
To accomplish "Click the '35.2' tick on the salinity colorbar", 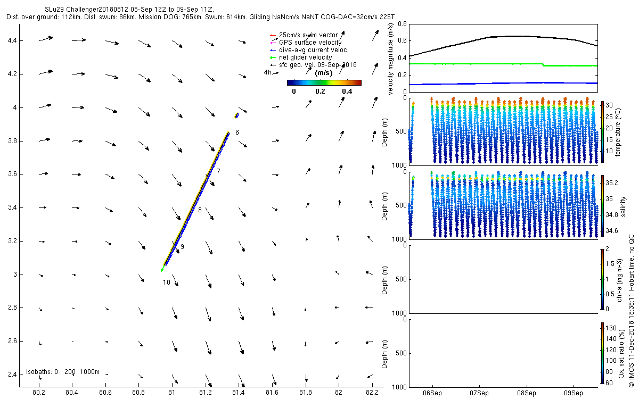I will pos(612,182).
